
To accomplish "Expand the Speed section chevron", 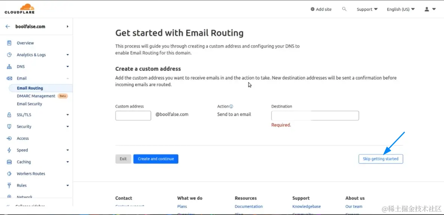I will click(x=68, y=150).
